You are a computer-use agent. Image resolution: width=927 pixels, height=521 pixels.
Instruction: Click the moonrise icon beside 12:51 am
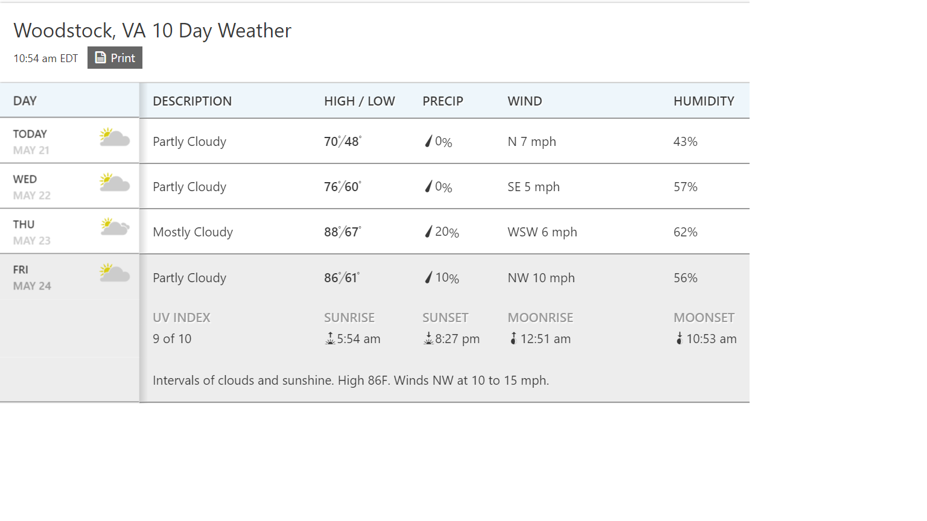coord(514,339)
